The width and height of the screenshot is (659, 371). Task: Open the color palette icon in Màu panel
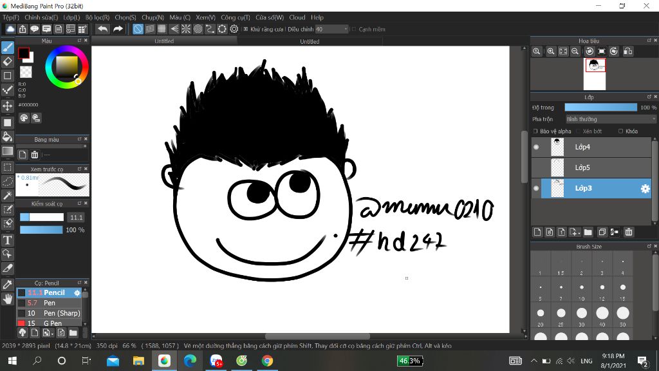coord(24,119)
